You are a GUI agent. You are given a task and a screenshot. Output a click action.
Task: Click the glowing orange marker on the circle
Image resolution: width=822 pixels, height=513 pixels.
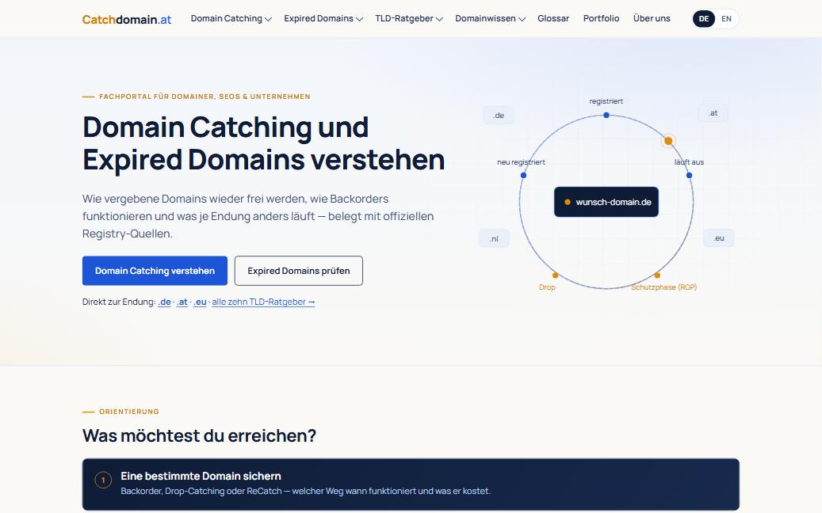click(668, 141)
